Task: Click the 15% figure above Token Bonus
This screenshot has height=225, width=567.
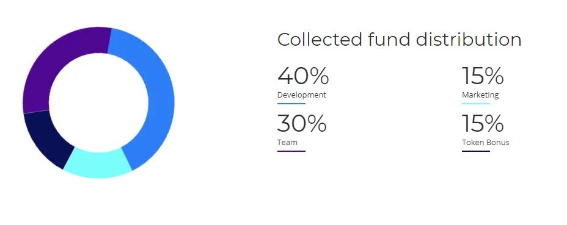Action: click(x=483, y=123)
